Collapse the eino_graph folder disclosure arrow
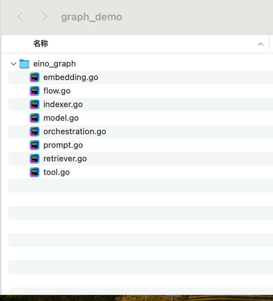Image resolution: width=273 pixels, height=301 pixels. pos(14,64)
